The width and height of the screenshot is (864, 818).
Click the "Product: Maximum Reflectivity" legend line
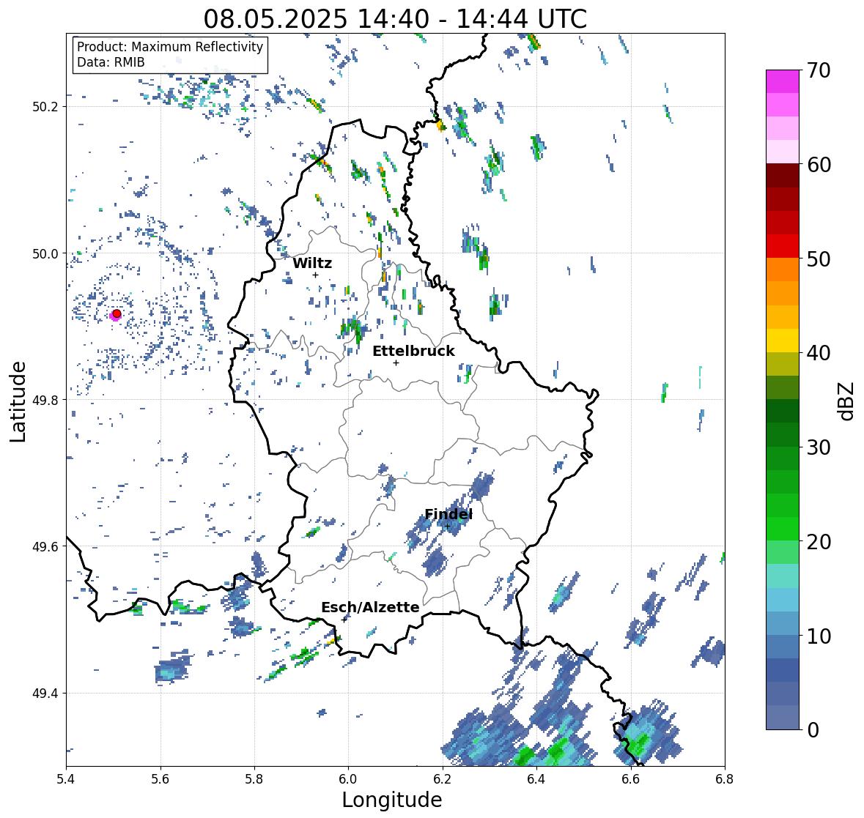(170, 47)
